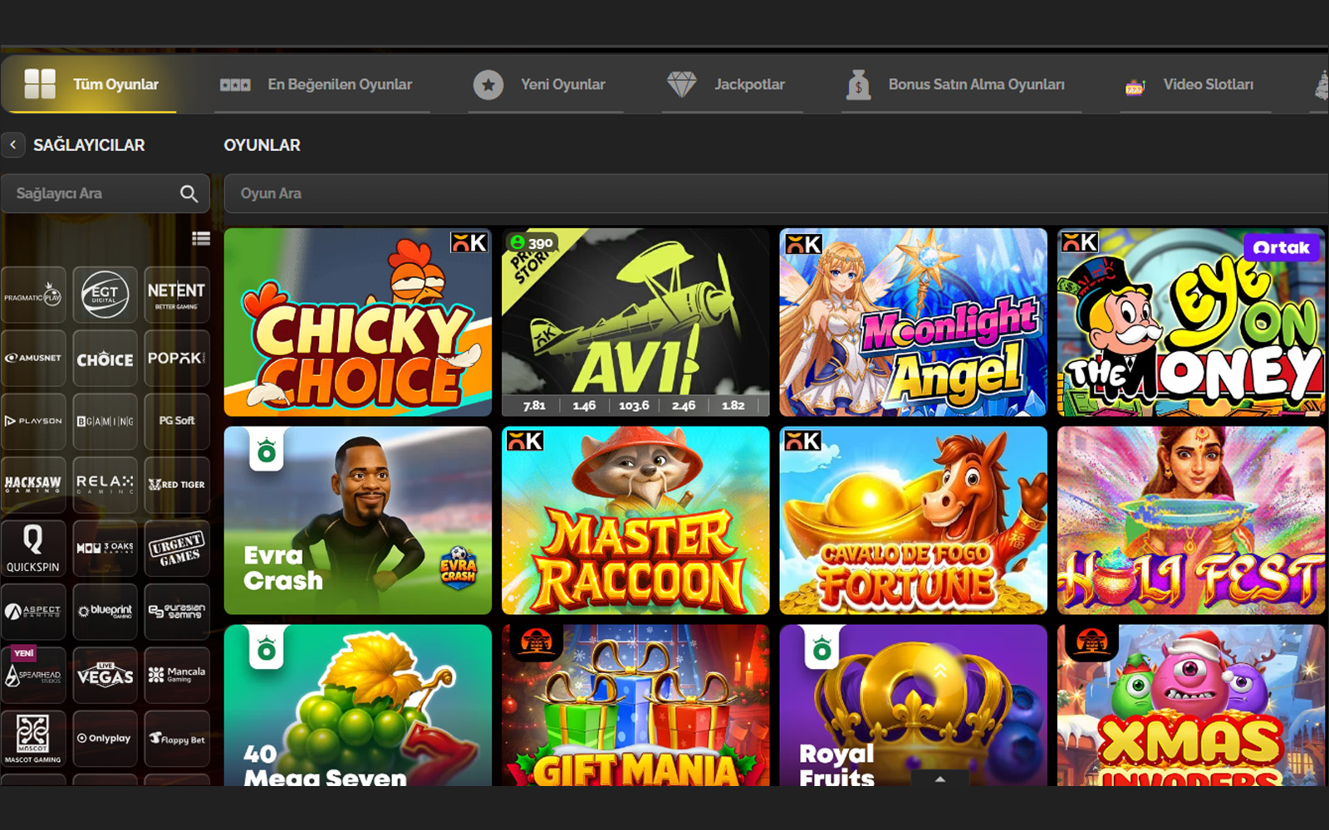Screen dimensions: 1329x830
Task: Open the Master Raccoon game thumbnail
Action: (x=635, y=520)
